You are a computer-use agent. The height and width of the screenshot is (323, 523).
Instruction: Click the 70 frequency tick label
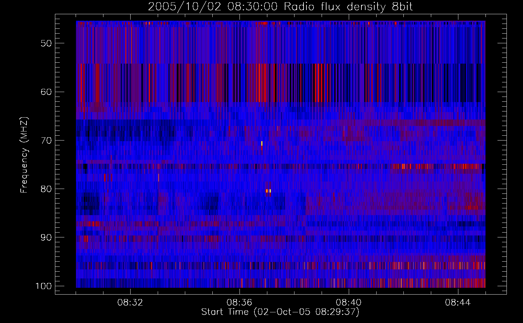(x=46, y=140)
